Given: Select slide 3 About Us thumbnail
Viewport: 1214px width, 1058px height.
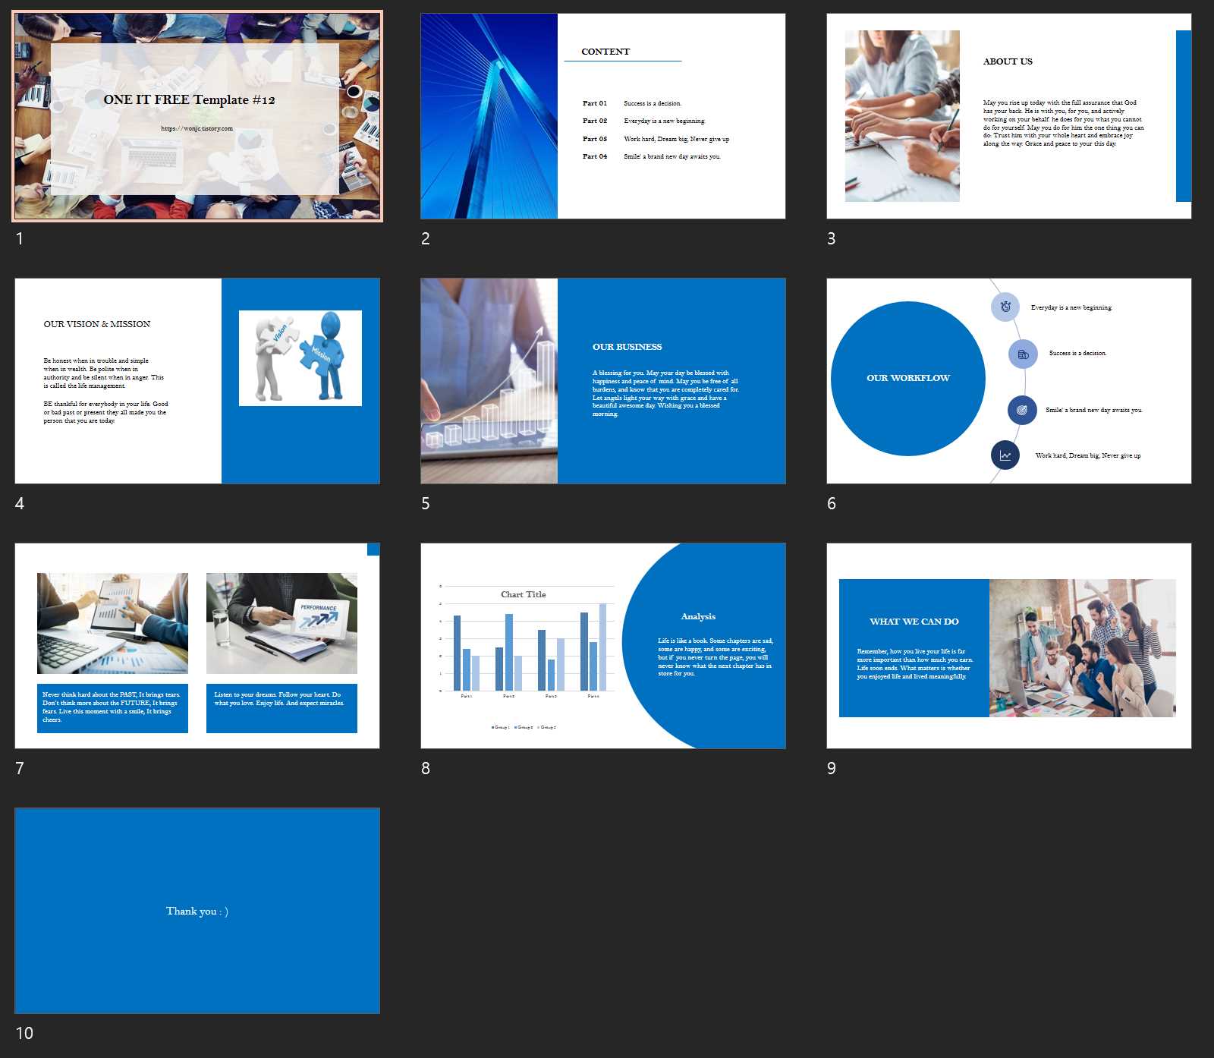Looking at the screenshot, I should 1009,116.
